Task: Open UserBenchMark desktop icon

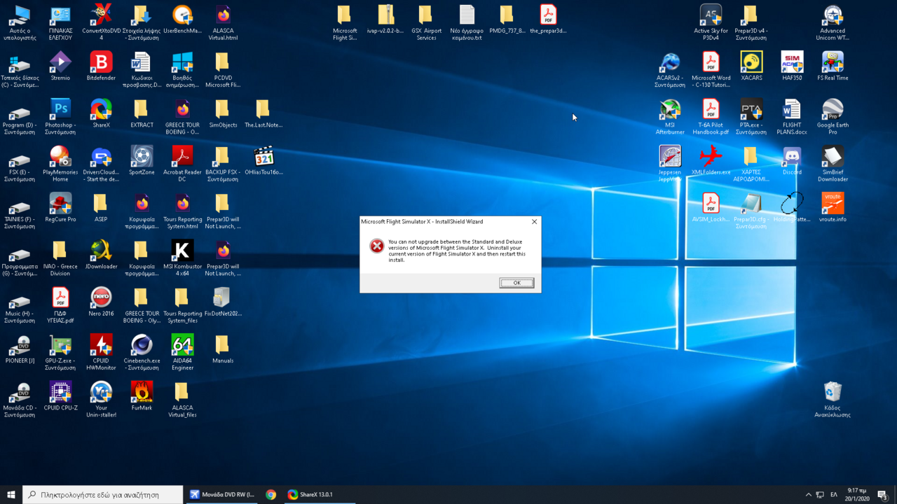Action: [182, 18]
